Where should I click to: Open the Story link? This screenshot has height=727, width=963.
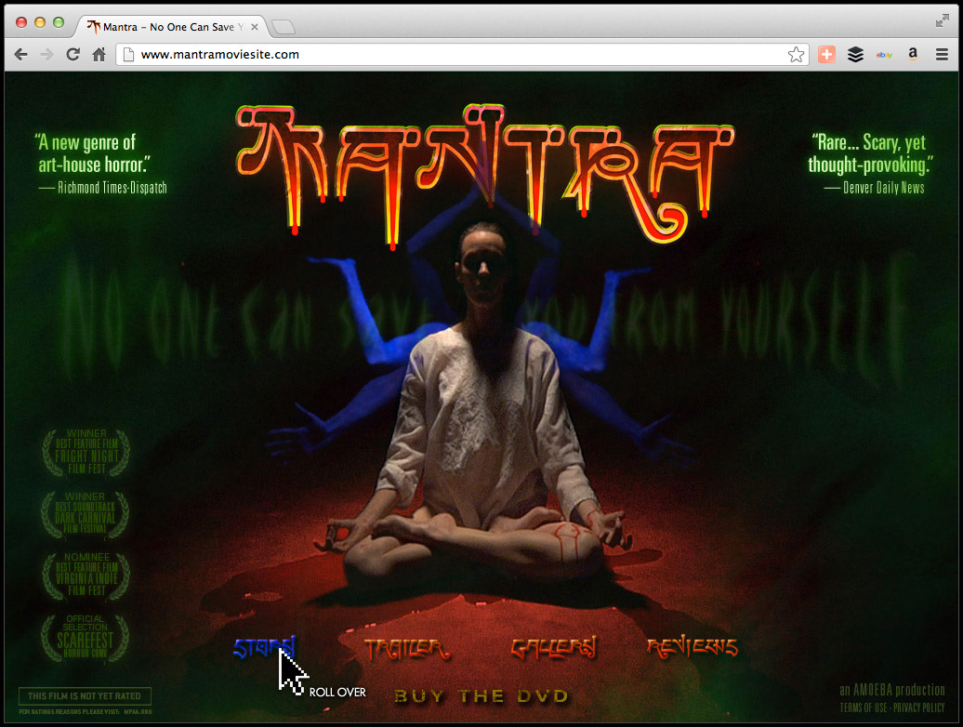pyautogui.click(x=265, y=648)
